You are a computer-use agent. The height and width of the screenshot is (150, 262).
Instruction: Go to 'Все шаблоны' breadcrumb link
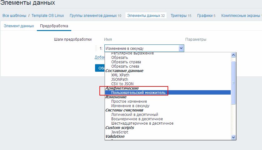(14, 16)
